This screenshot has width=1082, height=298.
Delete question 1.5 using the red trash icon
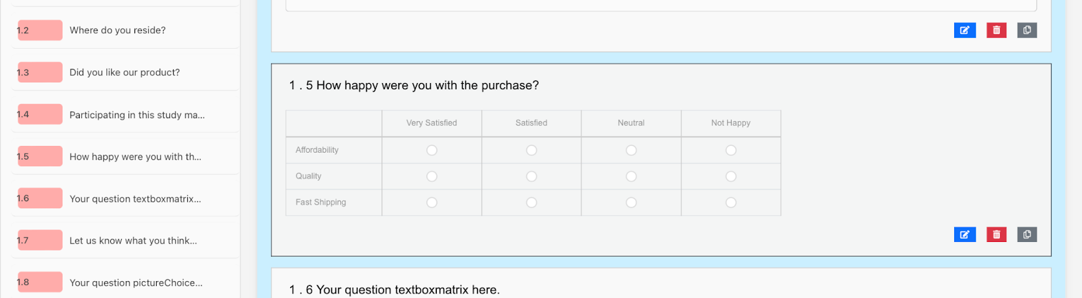point(996,234)
